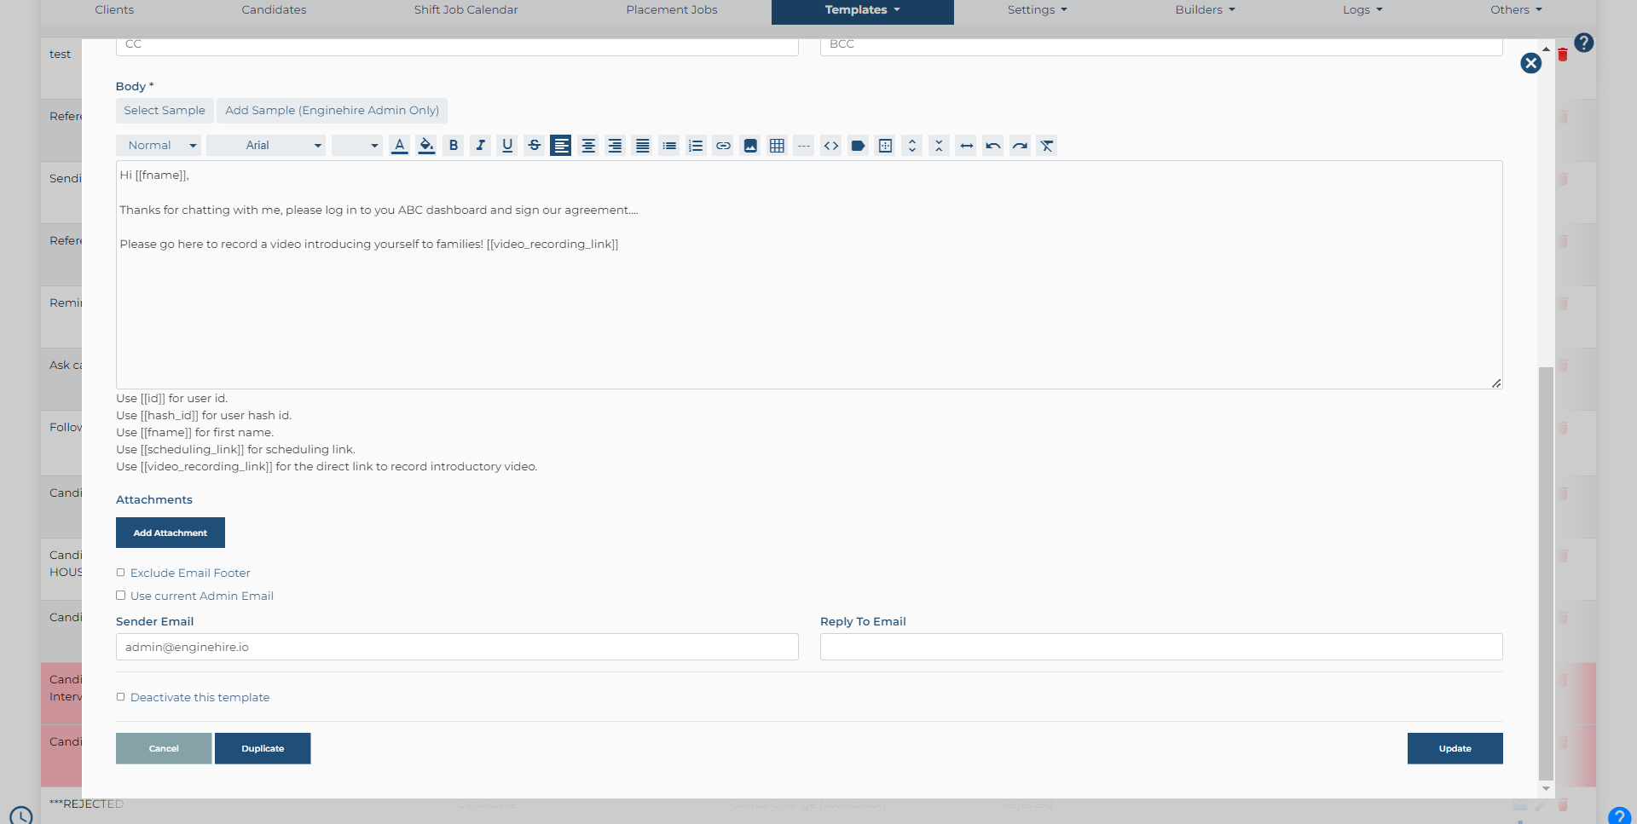Toggle bold formatting in the body editor

tap(454, 146)
